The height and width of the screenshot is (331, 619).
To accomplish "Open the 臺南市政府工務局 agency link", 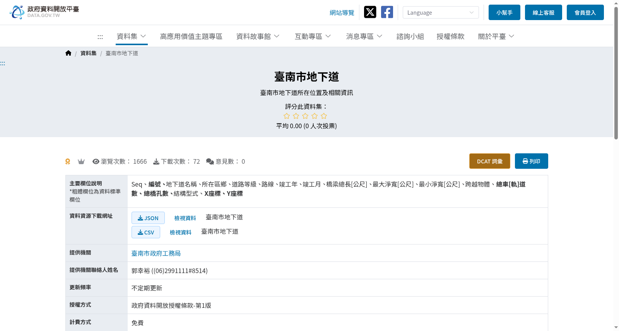I will (156, 253).
